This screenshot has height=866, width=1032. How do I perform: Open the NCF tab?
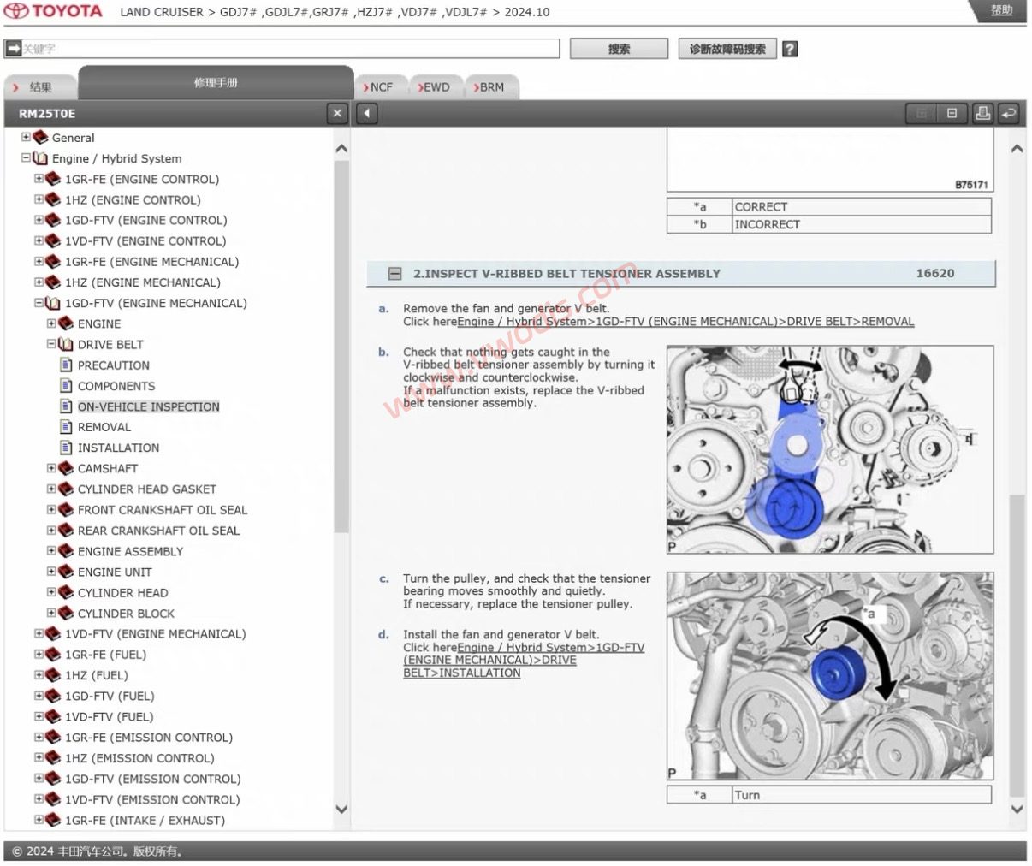click(381, 87)
